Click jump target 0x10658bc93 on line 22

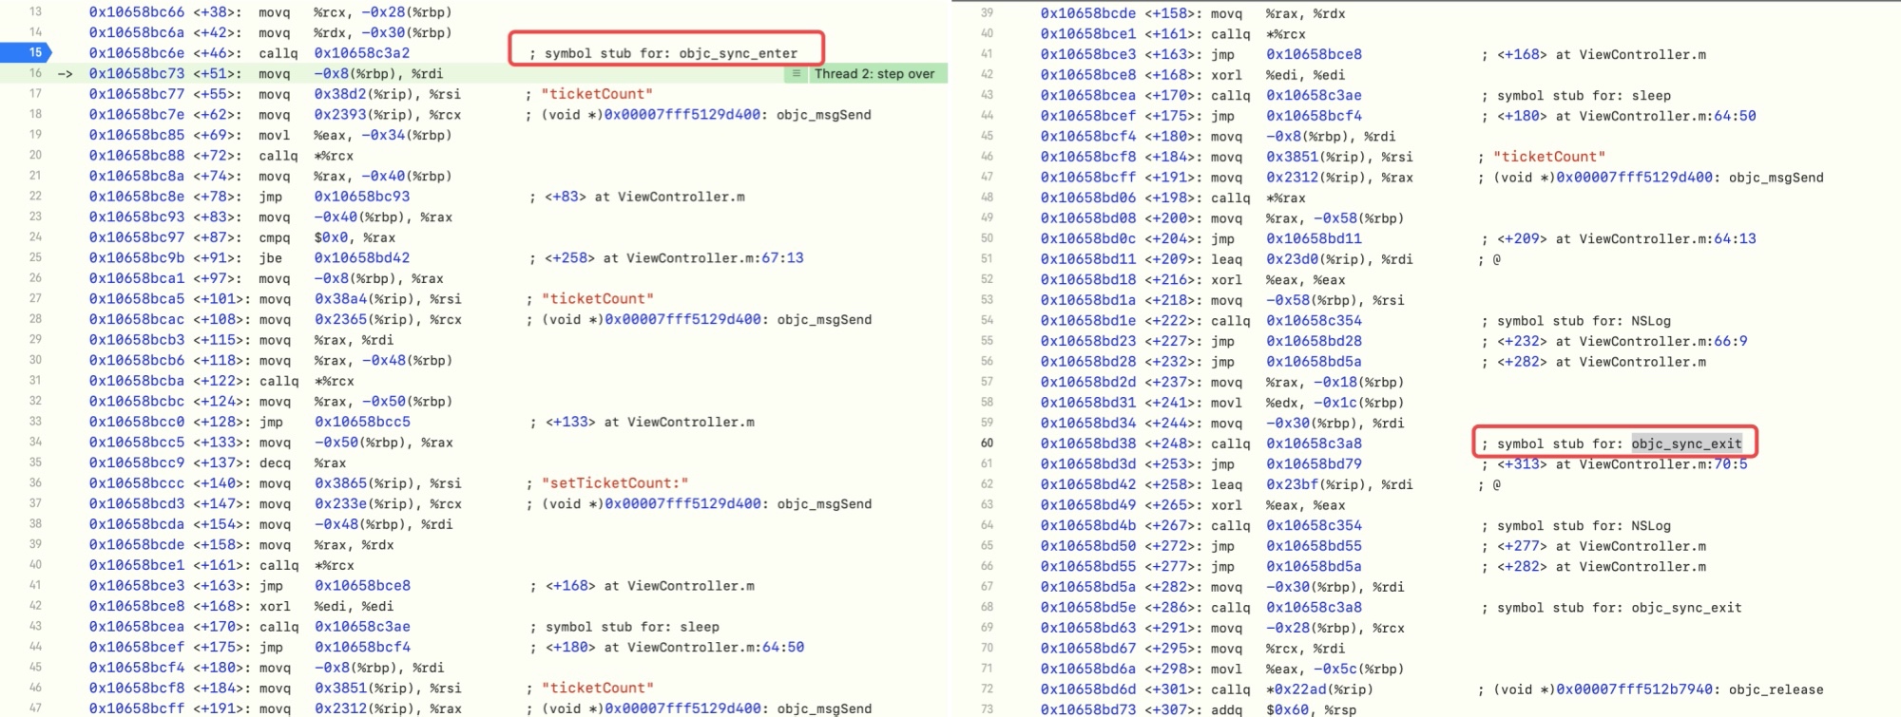pyautogui.click(x=362, y=197)
